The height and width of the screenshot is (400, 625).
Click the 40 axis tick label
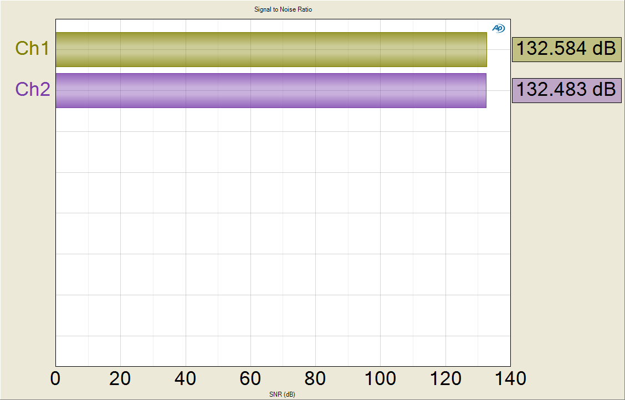(186, 378)
